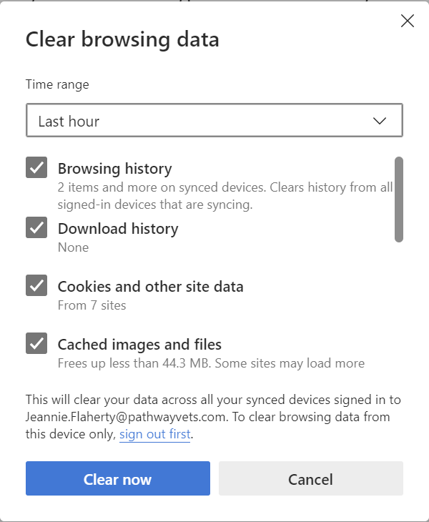
Task: Click the Browsing history label text
Action: point(114,169)
